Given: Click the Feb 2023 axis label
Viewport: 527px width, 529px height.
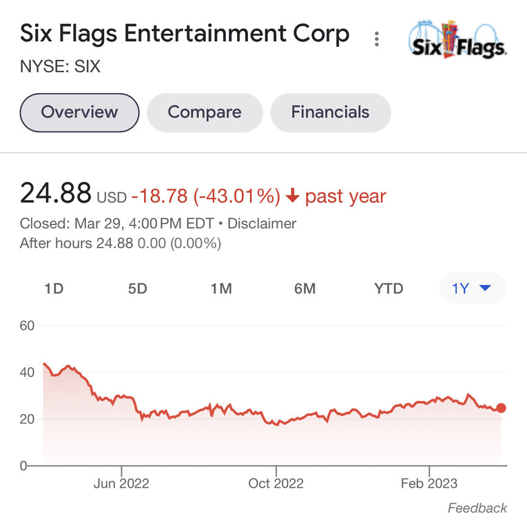Looking at the screenshot, I should click(x=429, y=483).
